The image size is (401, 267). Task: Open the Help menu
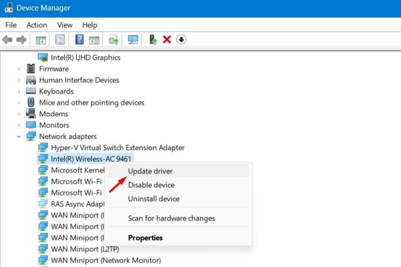[x=90, y=25]
